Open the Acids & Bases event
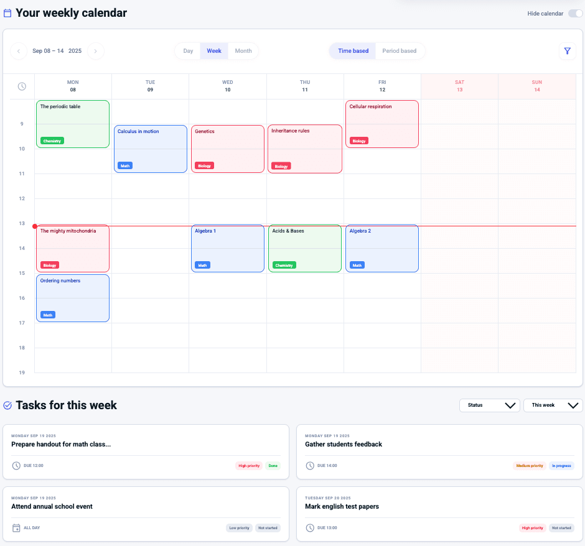This screenshot has width=585, height=546. coord(305,248)
